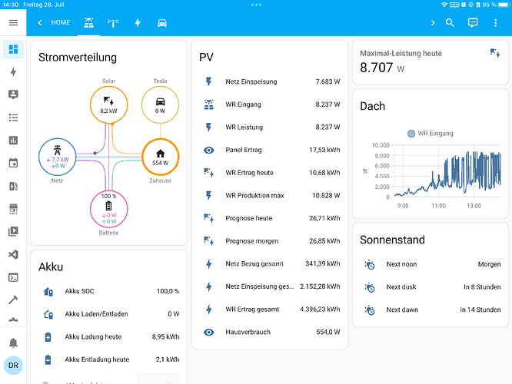The height and width of the screenshot is (384, 512).
Task: Open the Akku SOC entity row
Action: [108, 291]
